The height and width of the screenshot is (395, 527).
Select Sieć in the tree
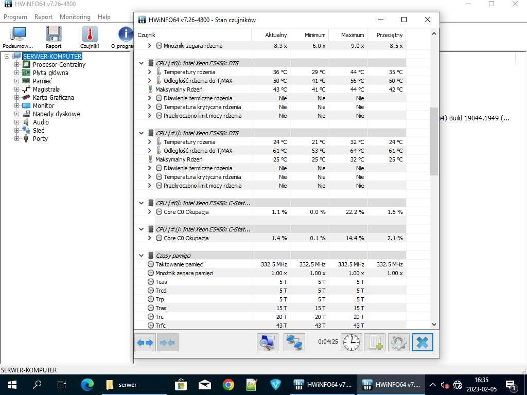point(38,130)
